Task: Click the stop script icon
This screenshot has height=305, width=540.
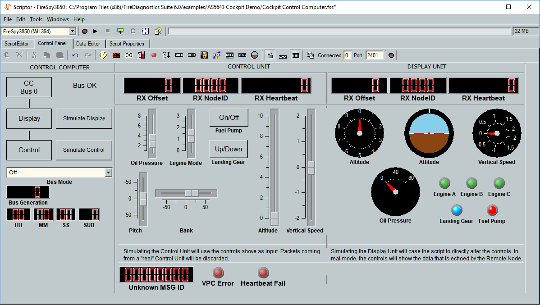Action: click(x=107, y=31)
